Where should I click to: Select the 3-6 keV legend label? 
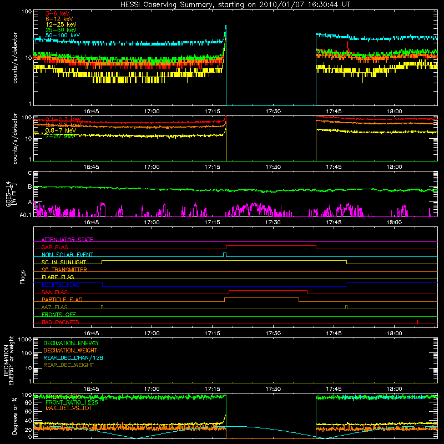click(x=57, y=13)
